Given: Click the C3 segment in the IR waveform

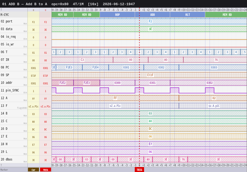Looking at the screenshot, I should point(82,60).
